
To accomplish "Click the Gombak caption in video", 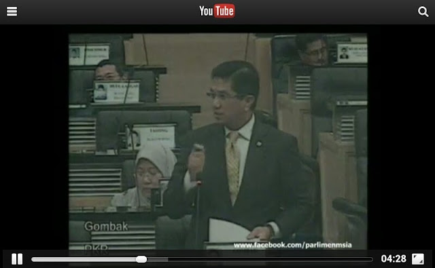I will (106, 227).
